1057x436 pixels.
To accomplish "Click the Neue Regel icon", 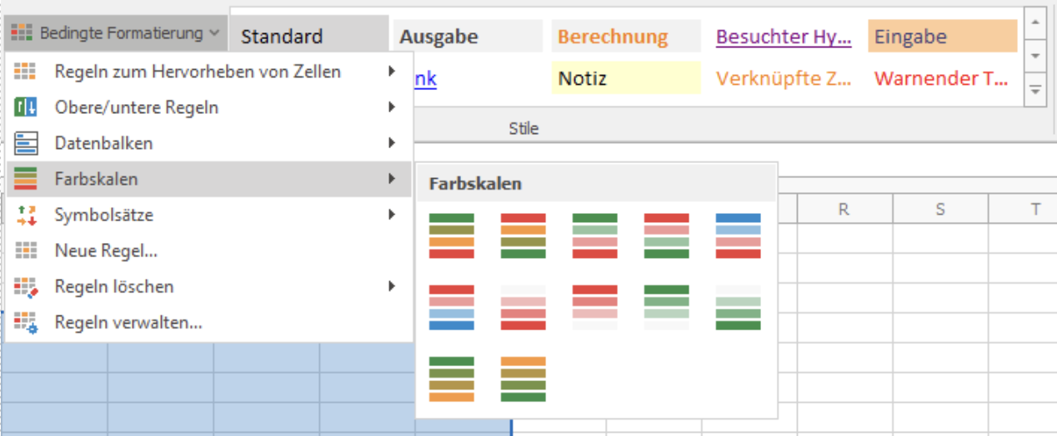I will [26, 250].
